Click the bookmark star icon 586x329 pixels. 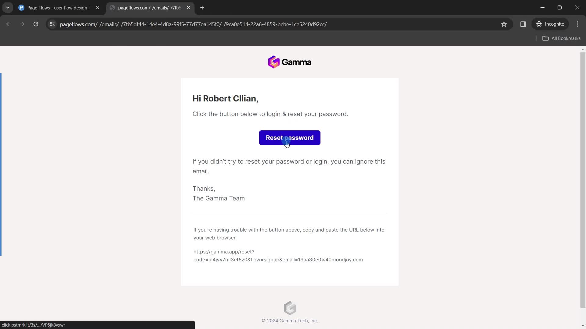[504, 24]
